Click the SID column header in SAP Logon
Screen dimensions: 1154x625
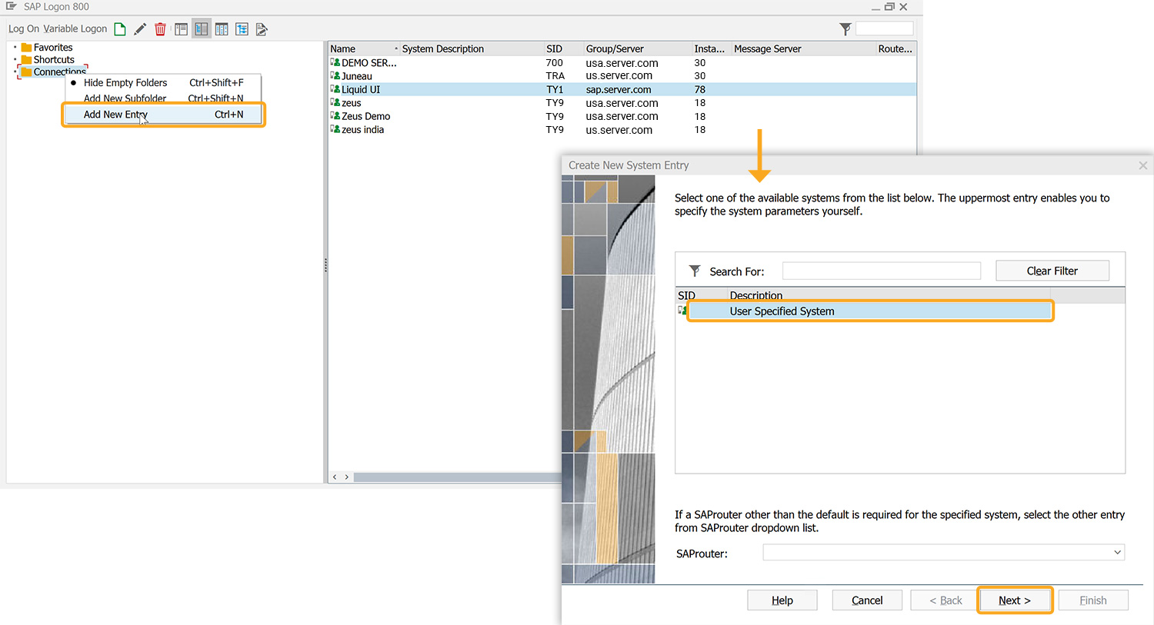point(562,48)
